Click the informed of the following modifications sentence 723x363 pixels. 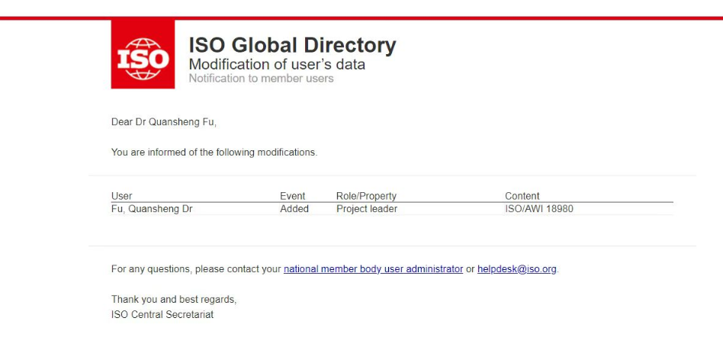click(214, 153)
